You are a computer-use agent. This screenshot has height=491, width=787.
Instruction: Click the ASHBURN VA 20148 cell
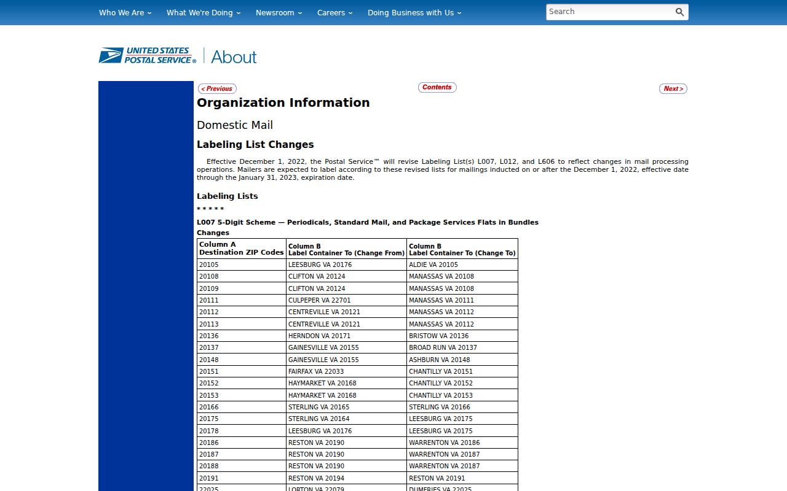[462, 360]
